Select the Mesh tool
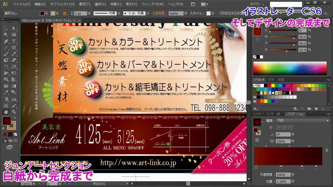 [x=6, y=86]
